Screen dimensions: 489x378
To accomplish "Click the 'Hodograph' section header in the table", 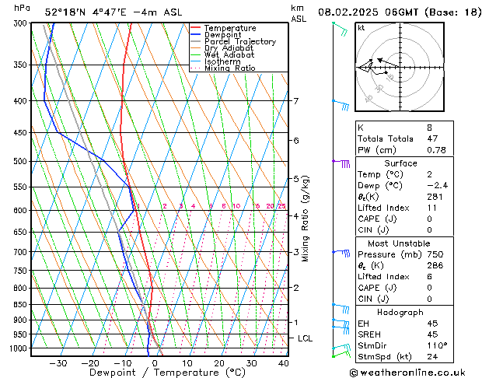I will point(400,312).
